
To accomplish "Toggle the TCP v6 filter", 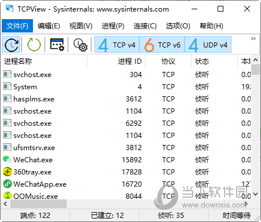I will click(x=162, y=45).
